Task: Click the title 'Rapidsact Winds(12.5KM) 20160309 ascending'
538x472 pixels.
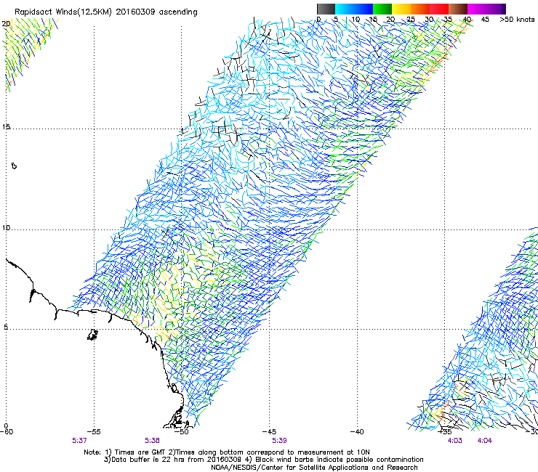Action: point(106,12)
